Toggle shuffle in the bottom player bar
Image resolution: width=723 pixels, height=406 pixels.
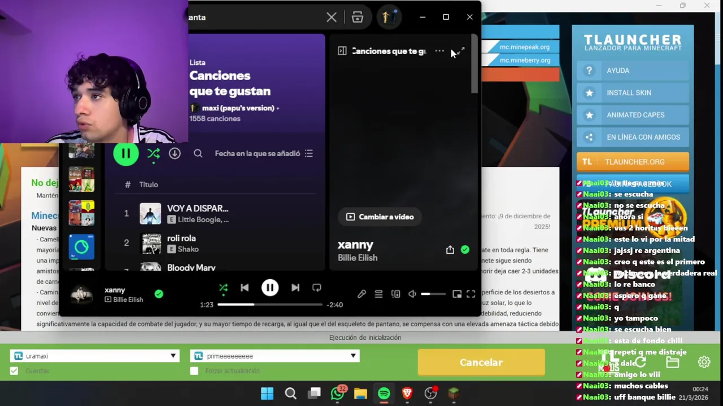click(223, 288)
